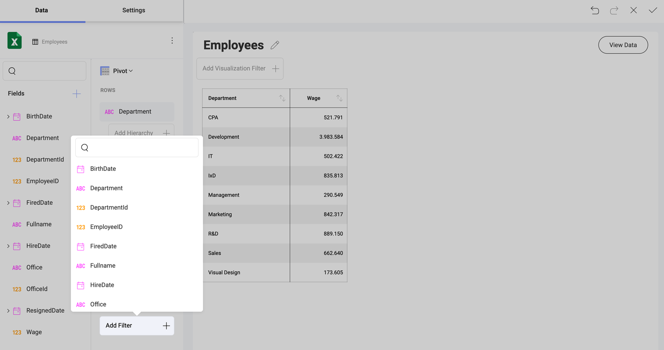Click 123 icon beside DepartmentId in popup

point(81,208)
